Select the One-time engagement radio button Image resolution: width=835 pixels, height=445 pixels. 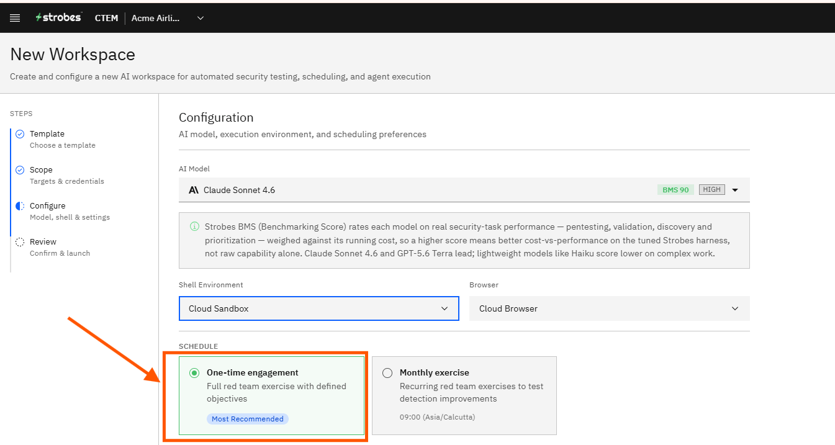[x=194, y=373]
